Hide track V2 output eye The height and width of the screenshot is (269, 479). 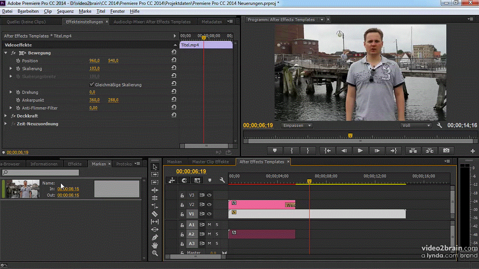[209, 204]
